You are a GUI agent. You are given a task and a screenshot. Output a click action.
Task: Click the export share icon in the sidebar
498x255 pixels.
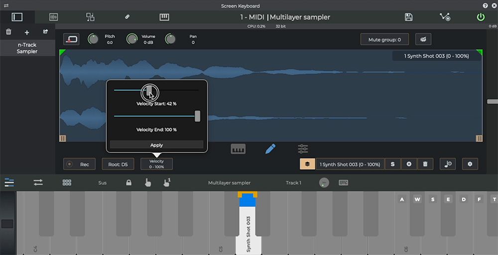coord(45,31)
